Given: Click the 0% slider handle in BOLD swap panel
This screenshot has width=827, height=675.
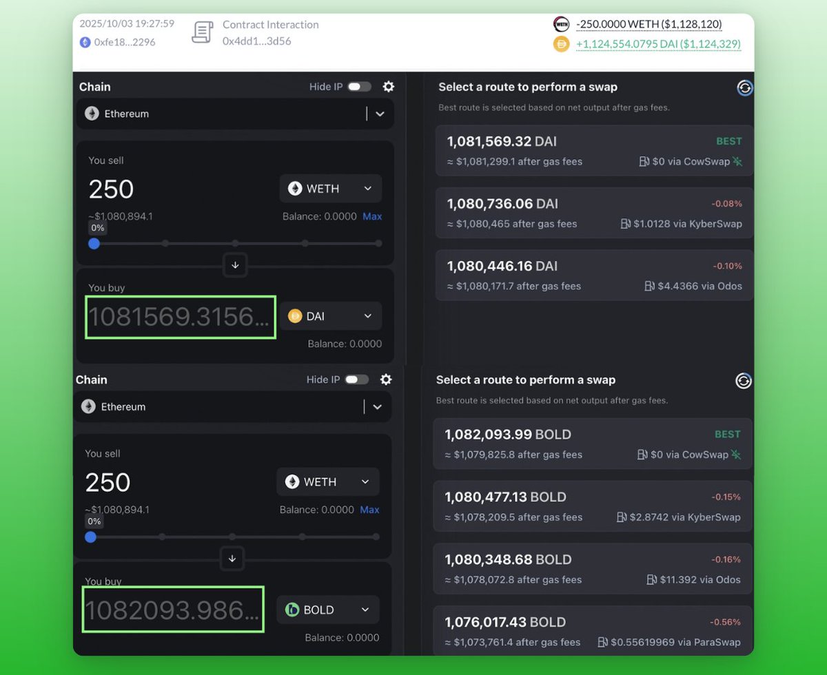Looking at the screenshot, I should click(91, 537).
